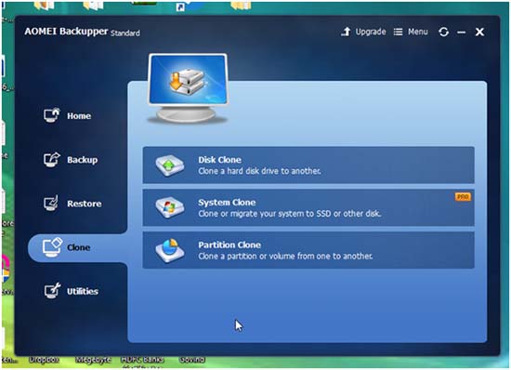Screen dimensions: 511x370
Task: Click the Partition Clone pie chart icon
Action: 170,250
